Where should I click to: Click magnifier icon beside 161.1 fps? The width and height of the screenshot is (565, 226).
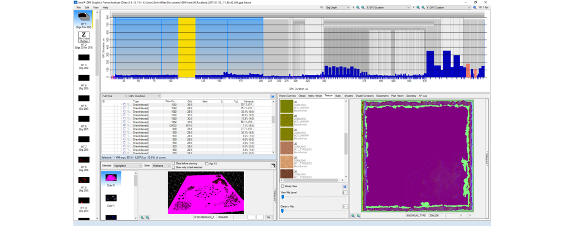point(474,7)
